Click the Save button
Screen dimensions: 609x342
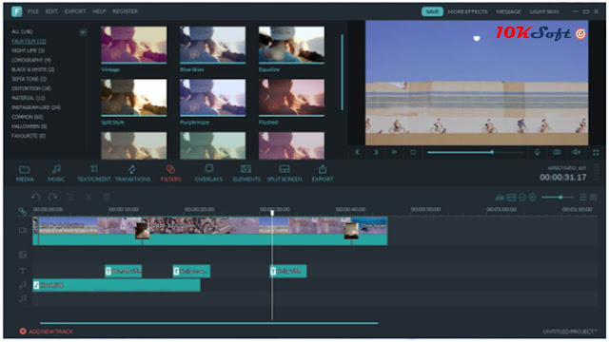[x=432, y=11]
